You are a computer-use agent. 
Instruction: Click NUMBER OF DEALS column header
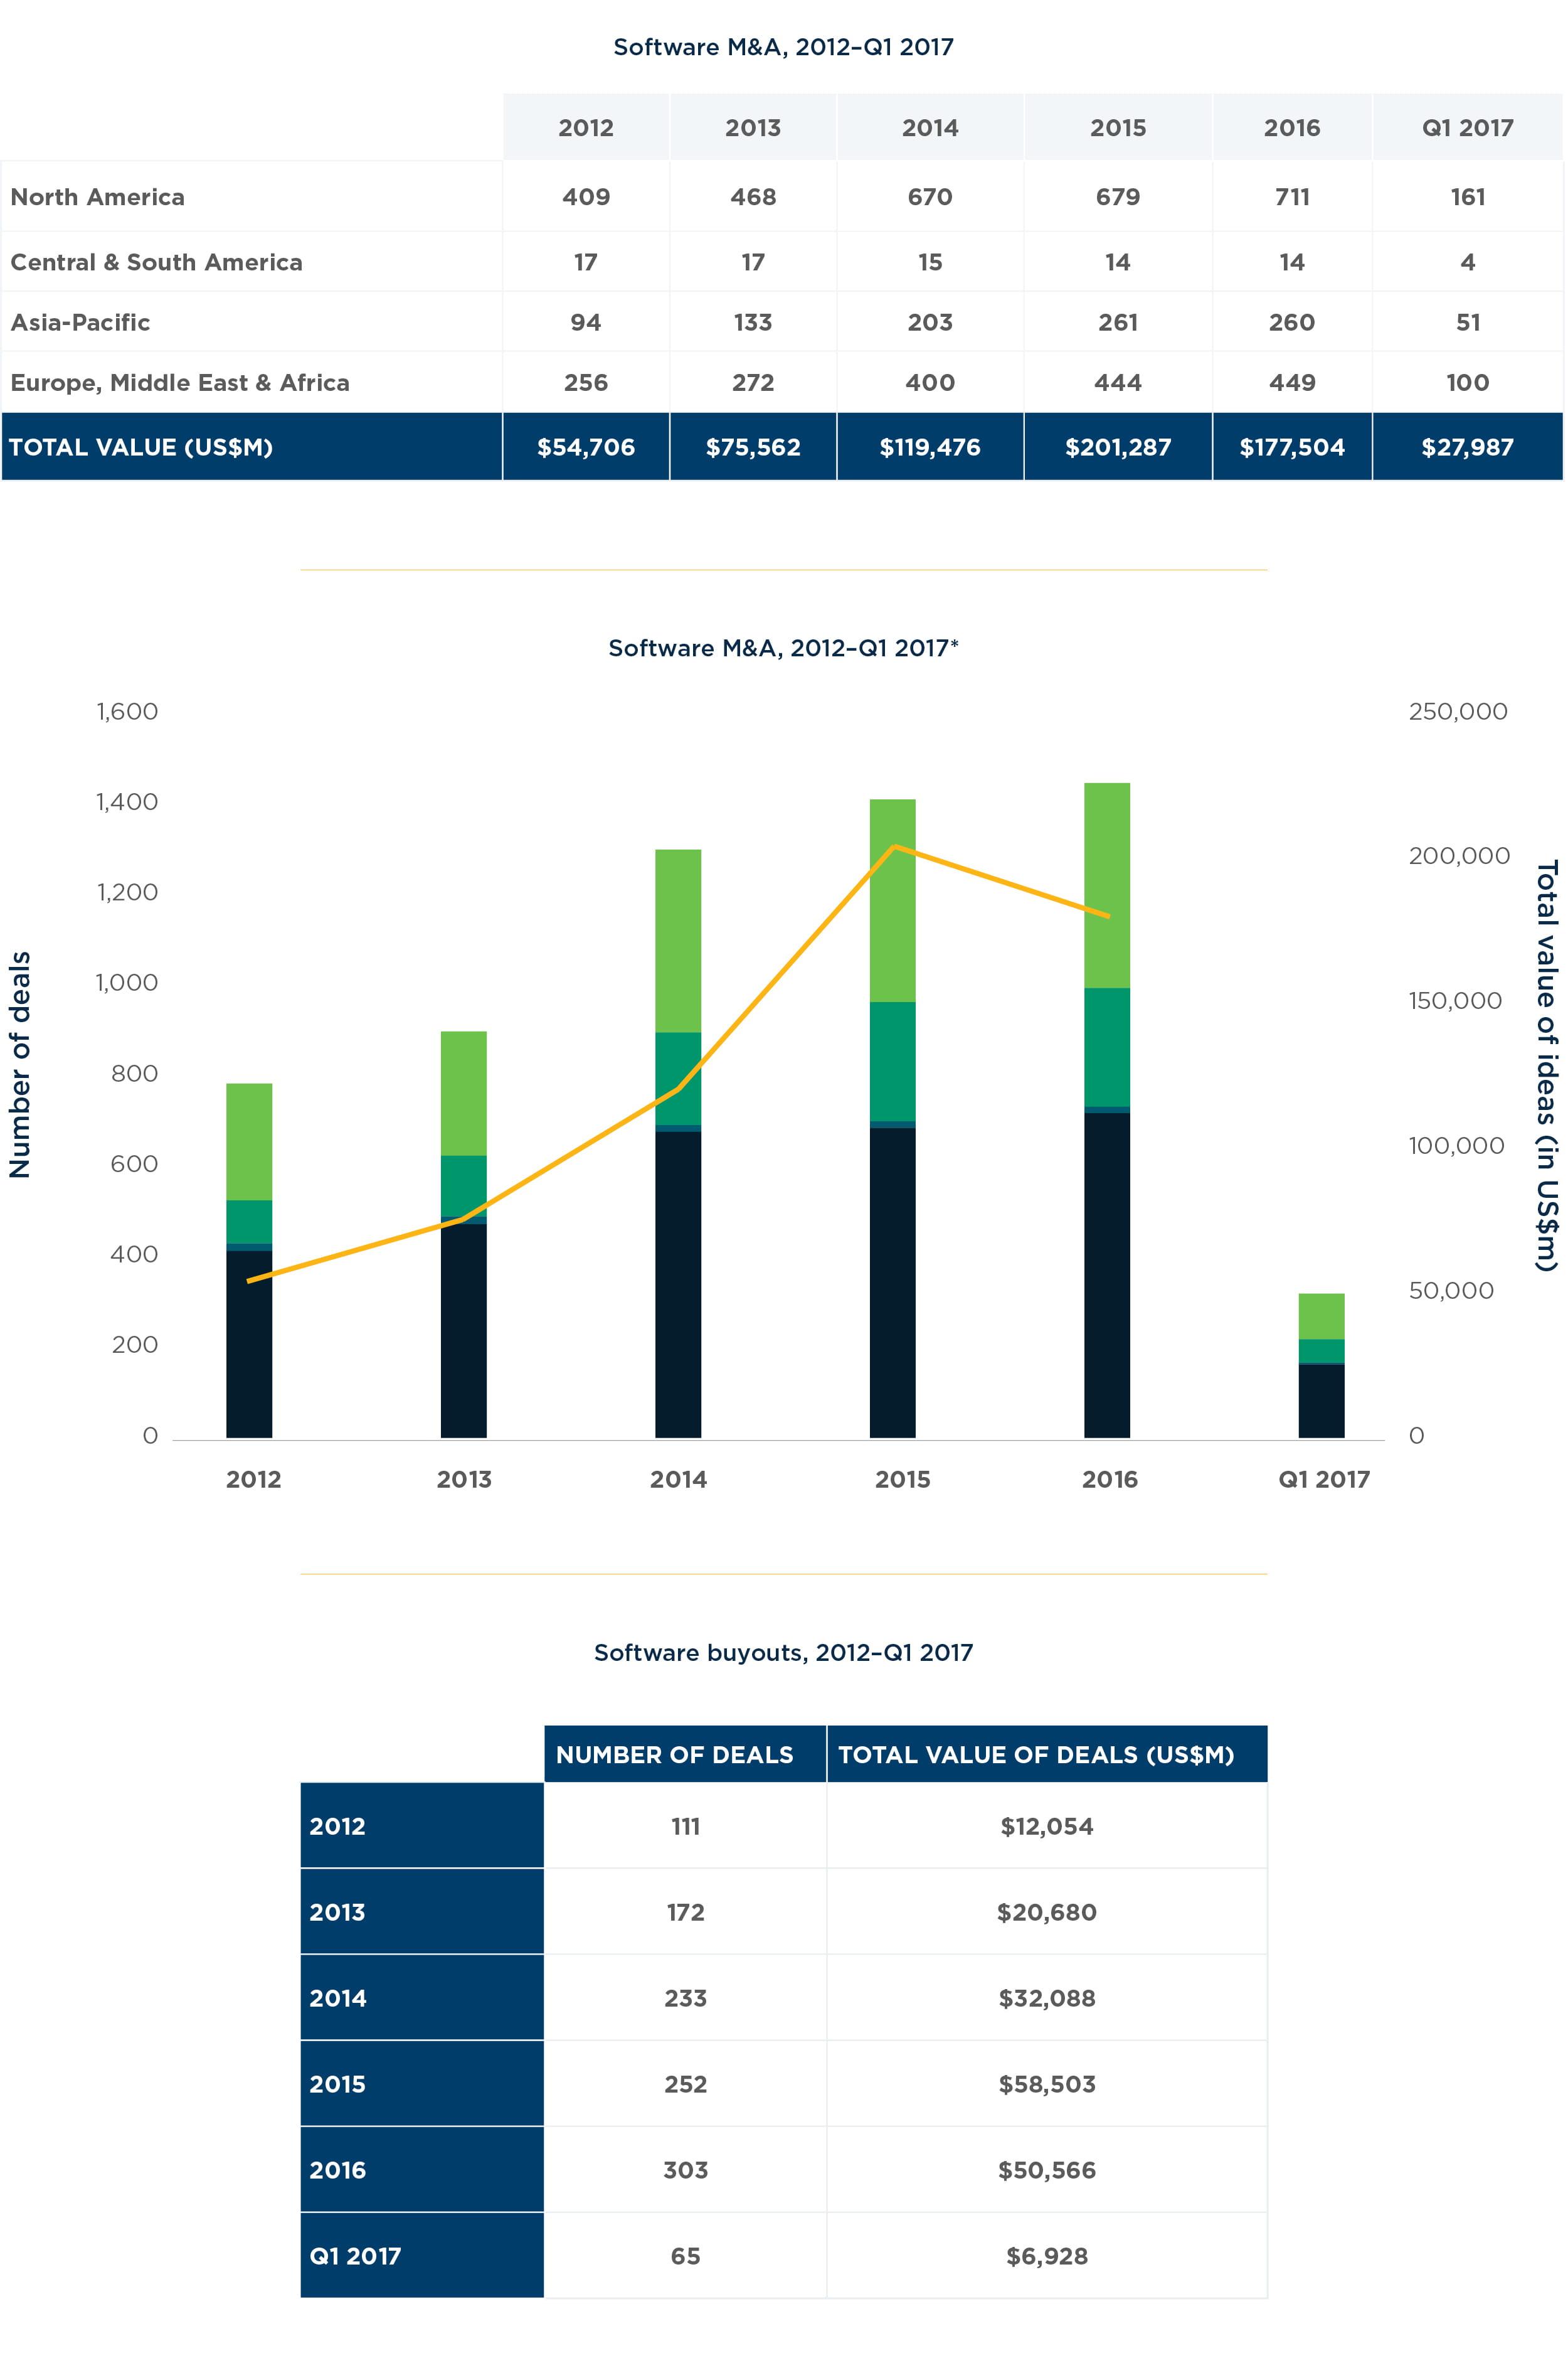click(674, 1755)
